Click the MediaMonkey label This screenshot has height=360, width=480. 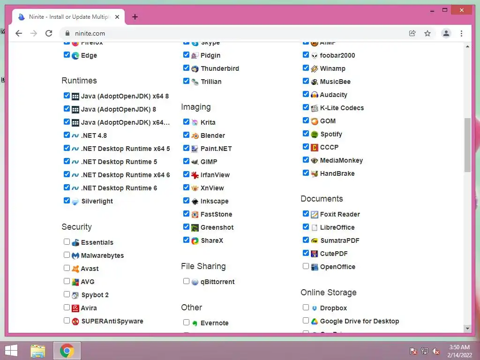341,160
